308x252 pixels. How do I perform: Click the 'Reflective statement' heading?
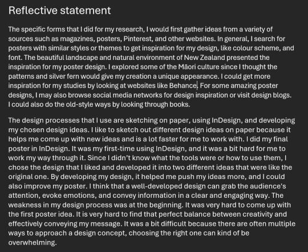click(59, 10)
